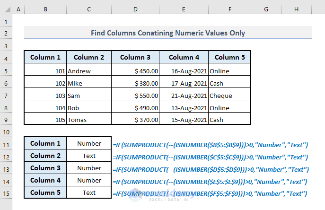Select the Number result beside summary Column 3
Image resolution: width=325 pixels, height=210 pixels.
pos(89,168)
